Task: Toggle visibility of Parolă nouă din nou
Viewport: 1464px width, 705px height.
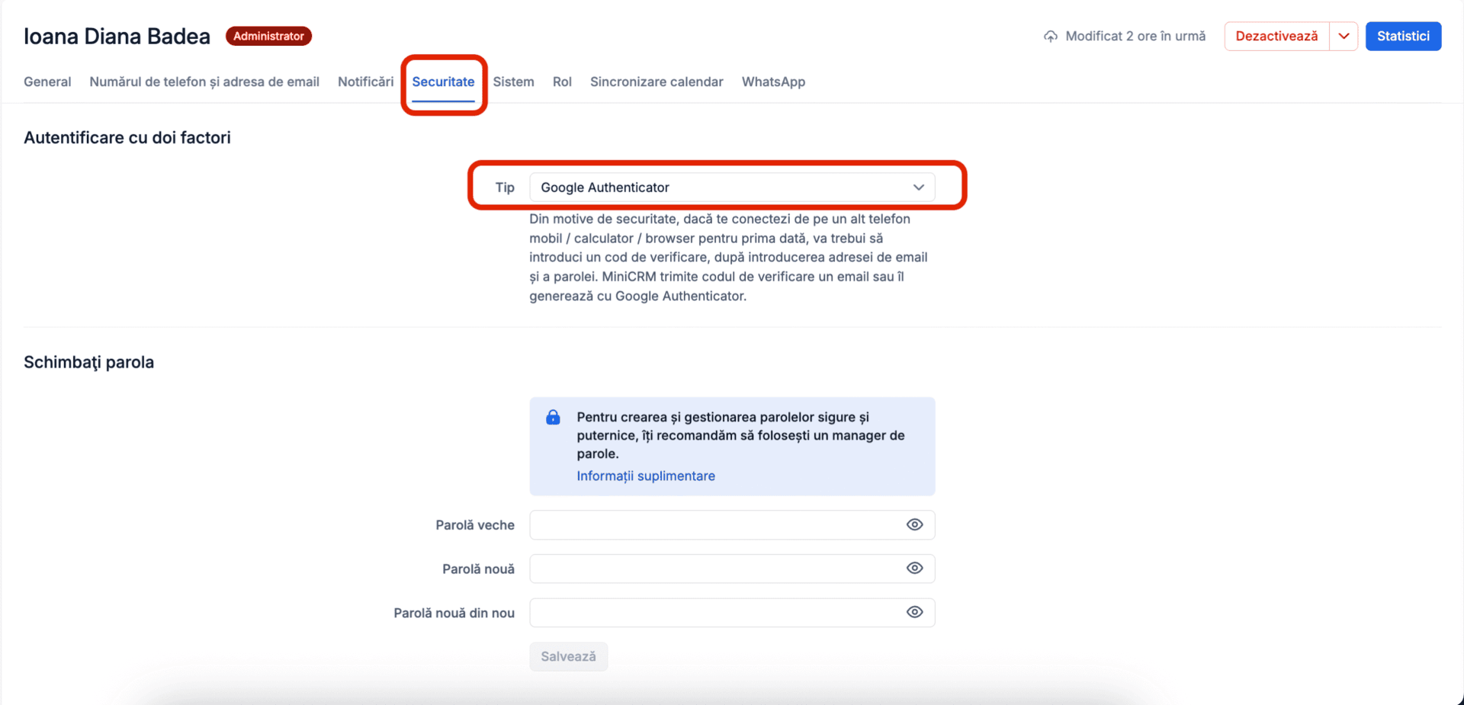Action: click(914, 612)
